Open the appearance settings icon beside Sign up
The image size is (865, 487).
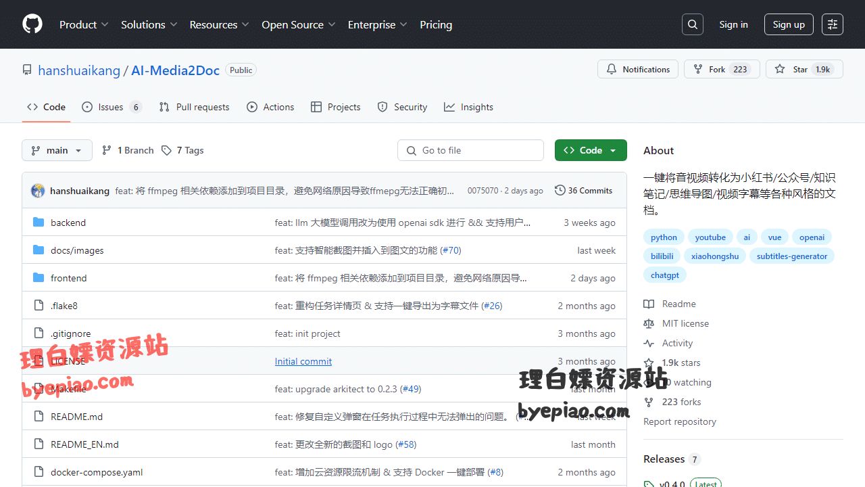point(833,24)
